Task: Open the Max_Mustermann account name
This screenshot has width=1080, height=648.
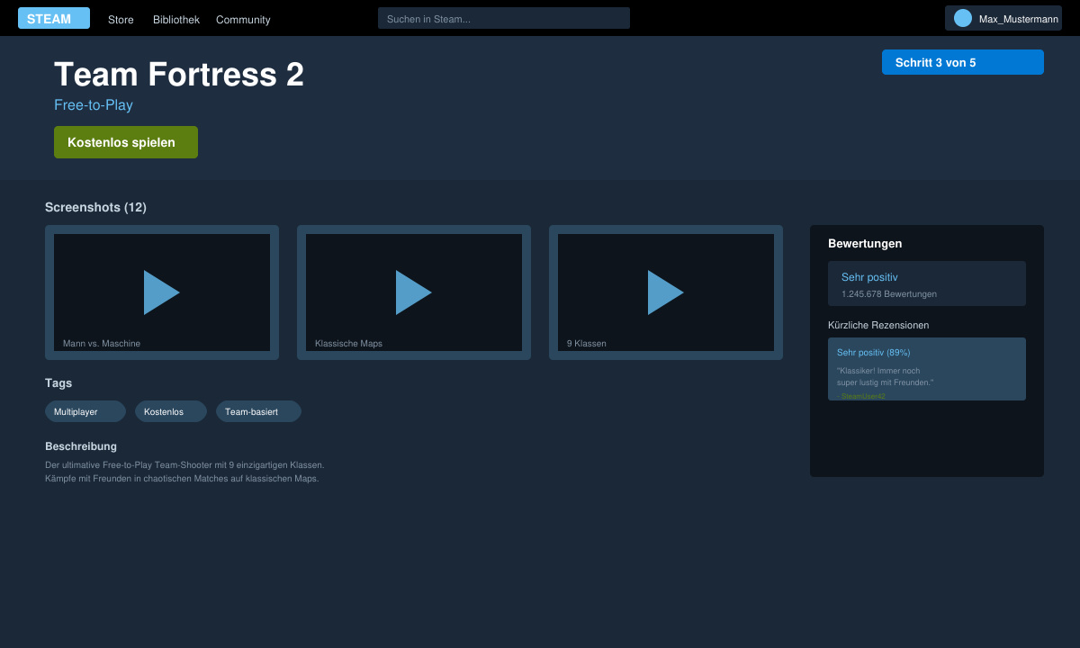Action: (1019, 19)
